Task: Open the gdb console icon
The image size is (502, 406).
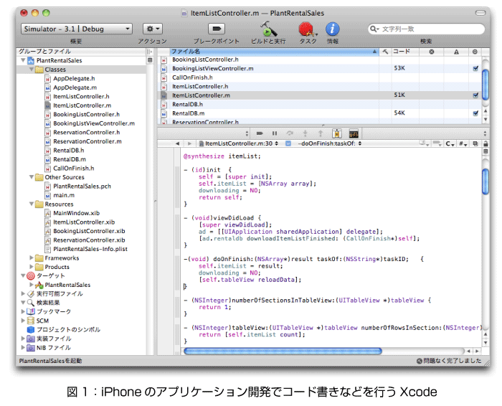Action: click(x=354, y=133)
